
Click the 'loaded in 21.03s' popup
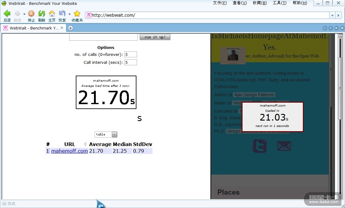273,117
